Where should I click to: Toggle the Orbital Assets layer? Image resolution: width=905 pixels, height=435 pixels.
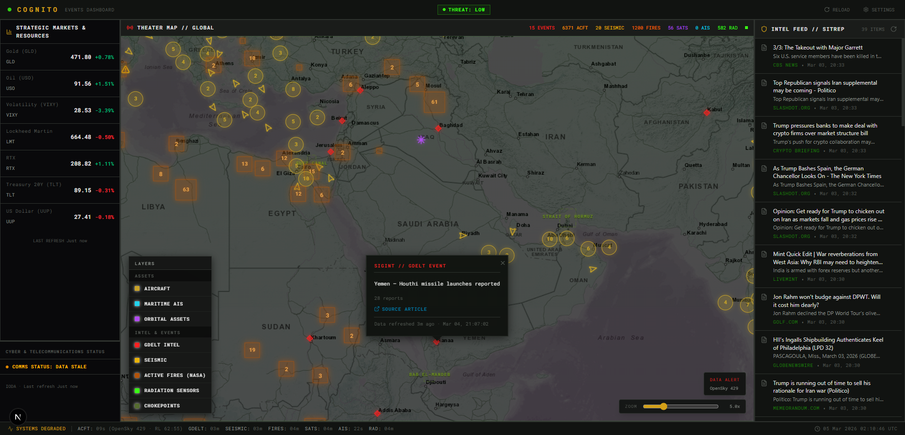(170, 319)
